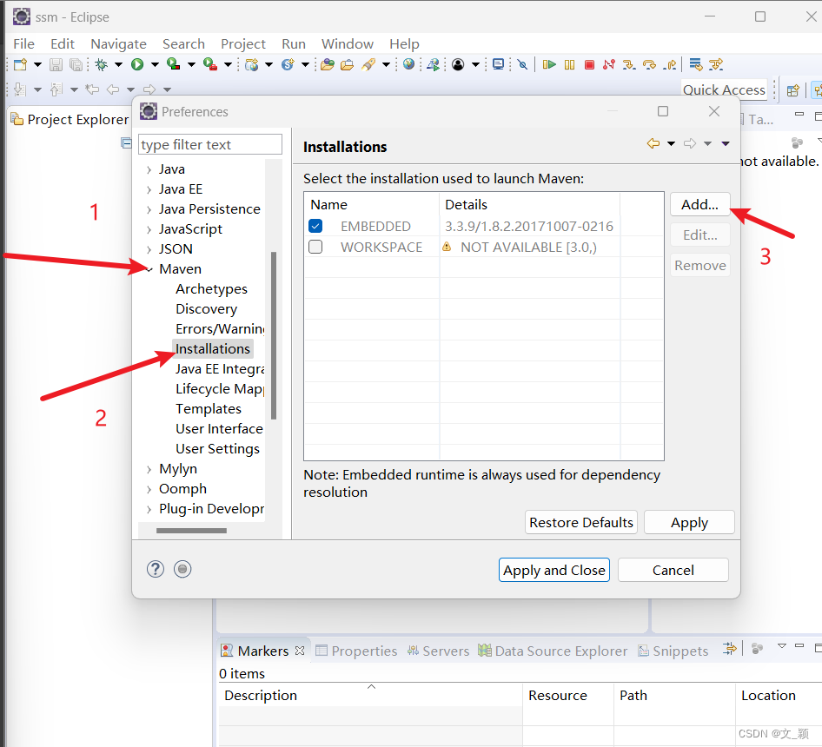Image resolution: width=822 pixels, height=747 pixels.
Task: Collapse the Maven tree node
Action: pos(148,268)
